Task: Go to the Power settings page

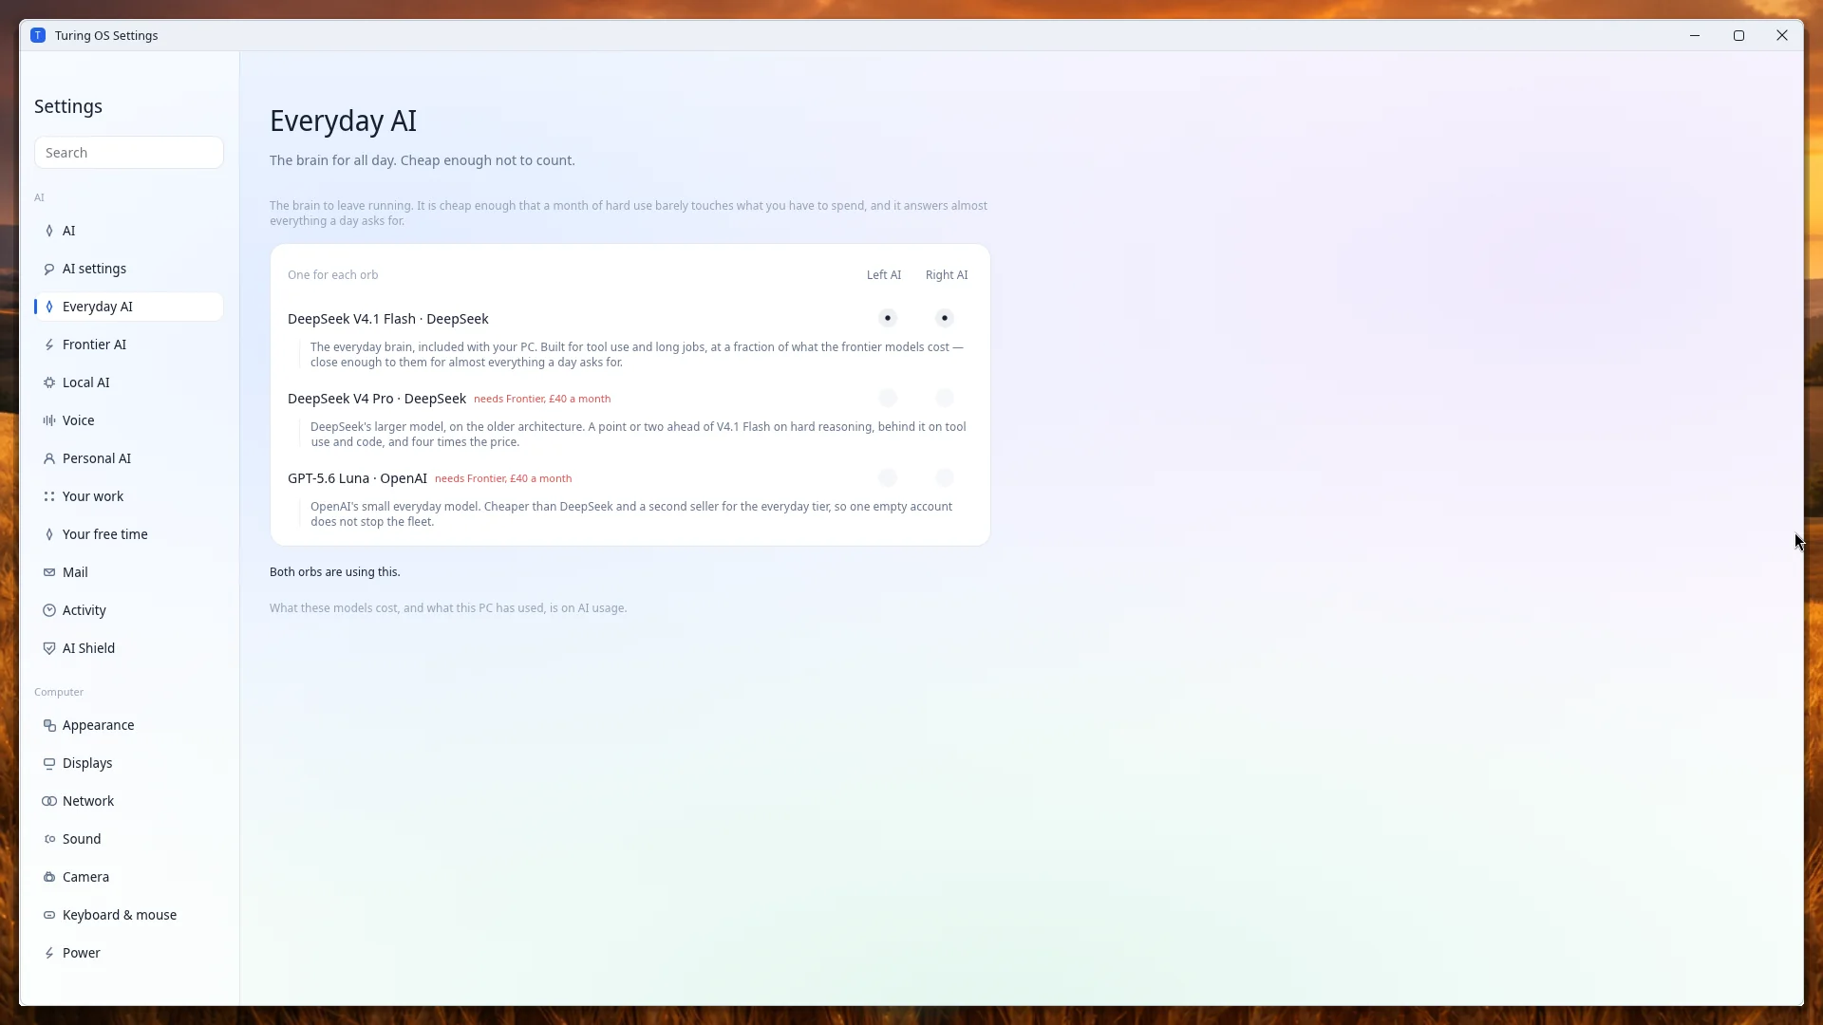Action: 128,953
